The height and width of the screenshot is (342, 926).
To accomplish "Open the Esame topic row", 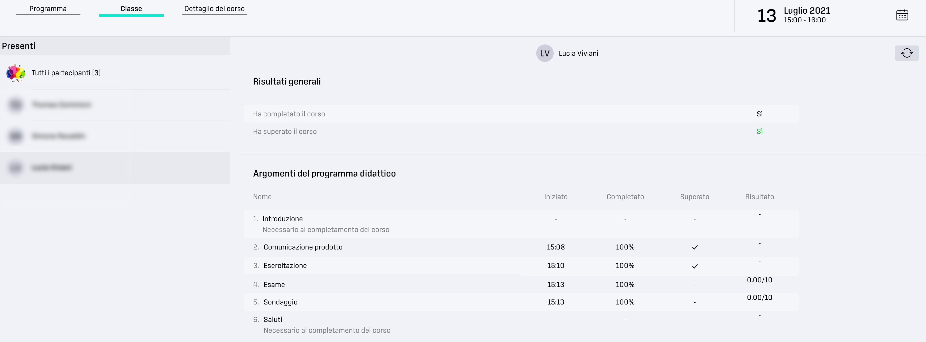I will click(x=521, y=284).
